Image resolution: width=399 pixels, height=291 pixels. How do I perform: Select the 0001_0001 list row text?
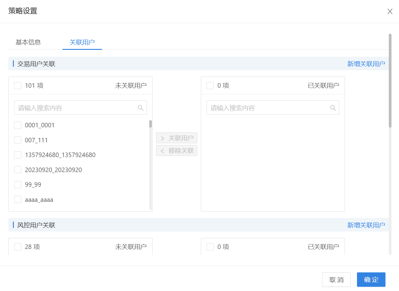tap(40, 125)
